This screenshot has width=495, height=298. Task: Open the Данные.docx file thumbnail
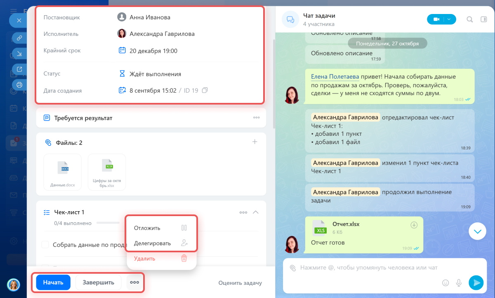(62, 172)
